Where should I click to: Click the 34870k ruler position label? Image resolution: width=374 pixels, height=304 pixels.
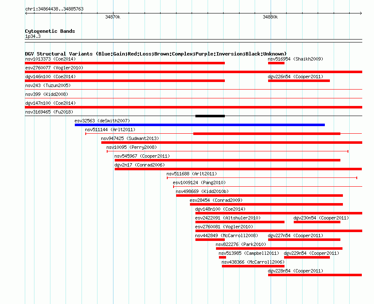(113, 17)
